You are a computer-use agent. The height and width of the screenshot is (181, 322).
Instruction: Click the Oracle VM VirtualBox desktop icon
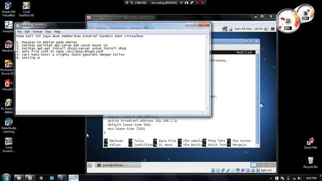[x=9, y=9]
